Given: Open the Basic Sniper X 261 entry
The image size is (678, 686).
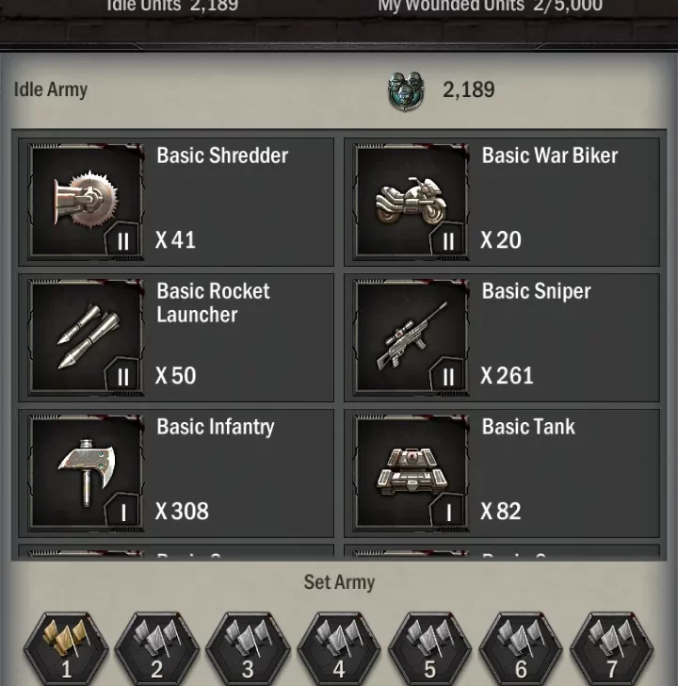Looking at the screenshot, I should point(501,337).
